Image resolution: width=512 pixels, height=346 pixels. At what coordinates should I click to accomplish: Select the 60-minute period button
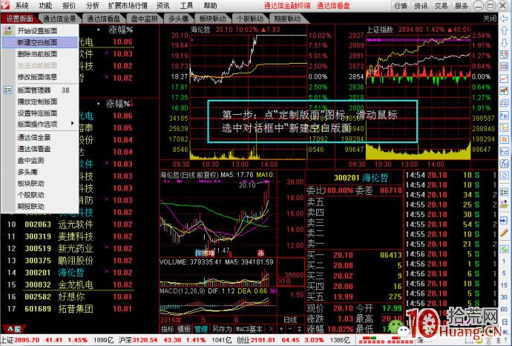(x=504, y=309)
